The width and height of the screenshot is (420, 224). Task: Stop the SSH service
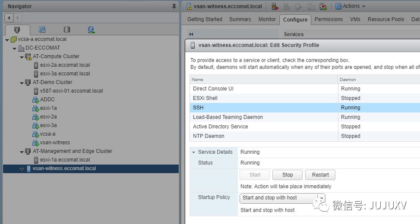click(287, 175)
